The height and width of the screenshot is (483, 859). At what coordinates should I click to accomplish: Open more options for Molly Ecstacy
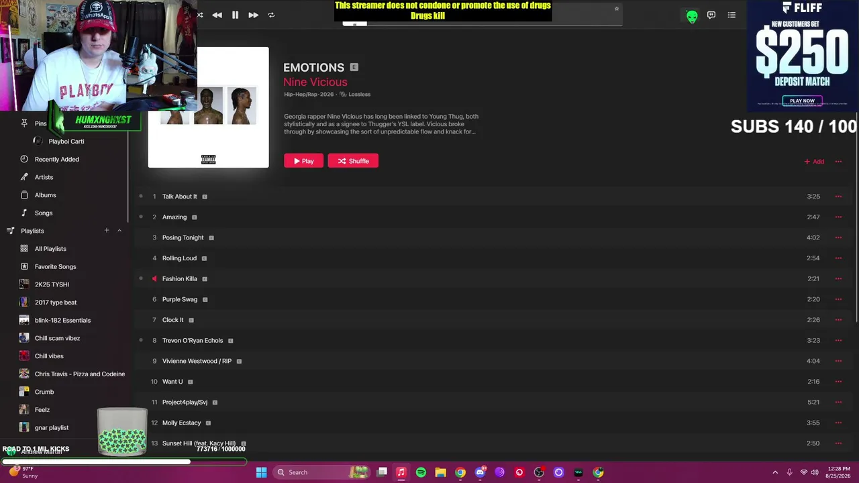(x=838, y=423)
